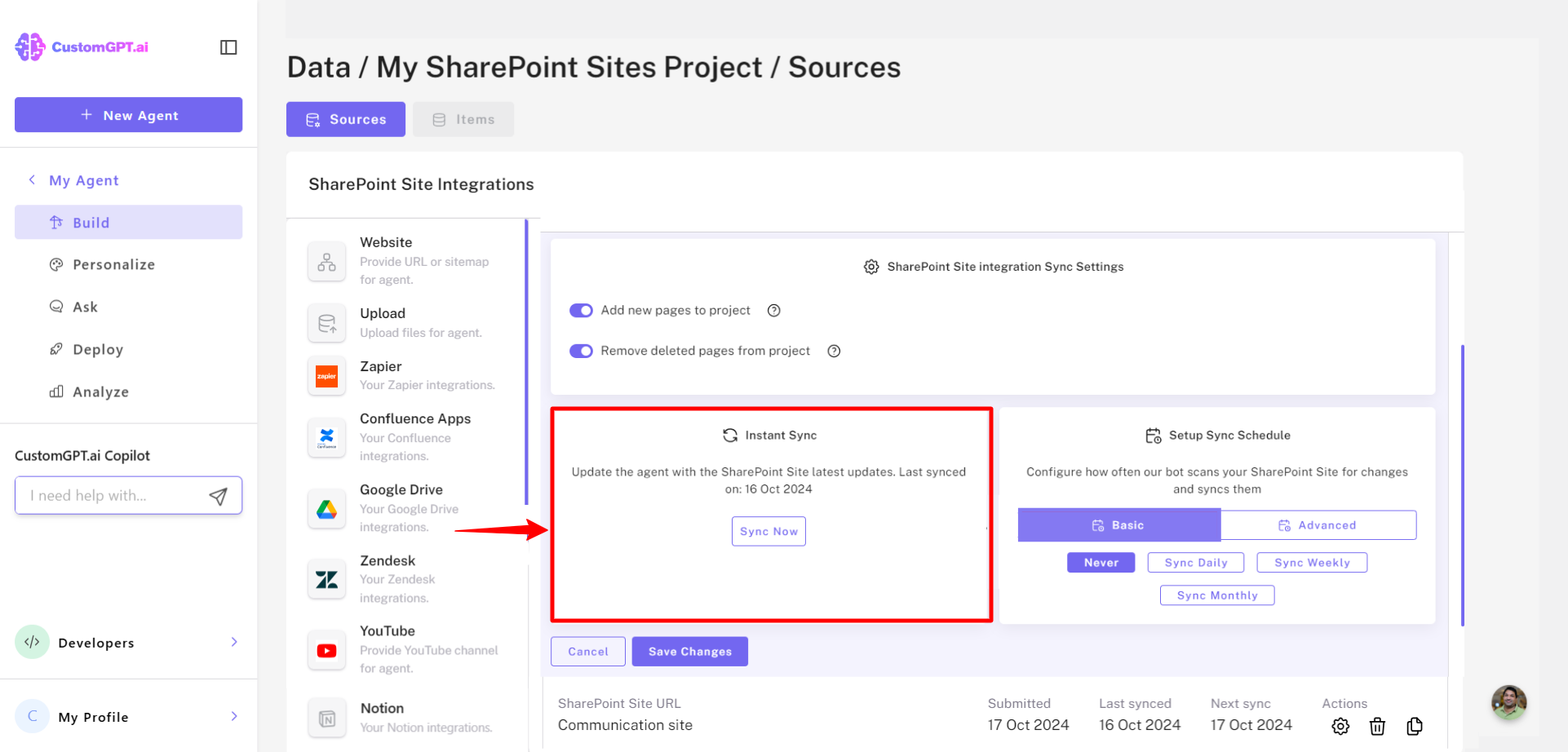Viewport: 1568px width, 752px height.
Task: Switch to the Items tab
Action: click(x=463, y=119)
